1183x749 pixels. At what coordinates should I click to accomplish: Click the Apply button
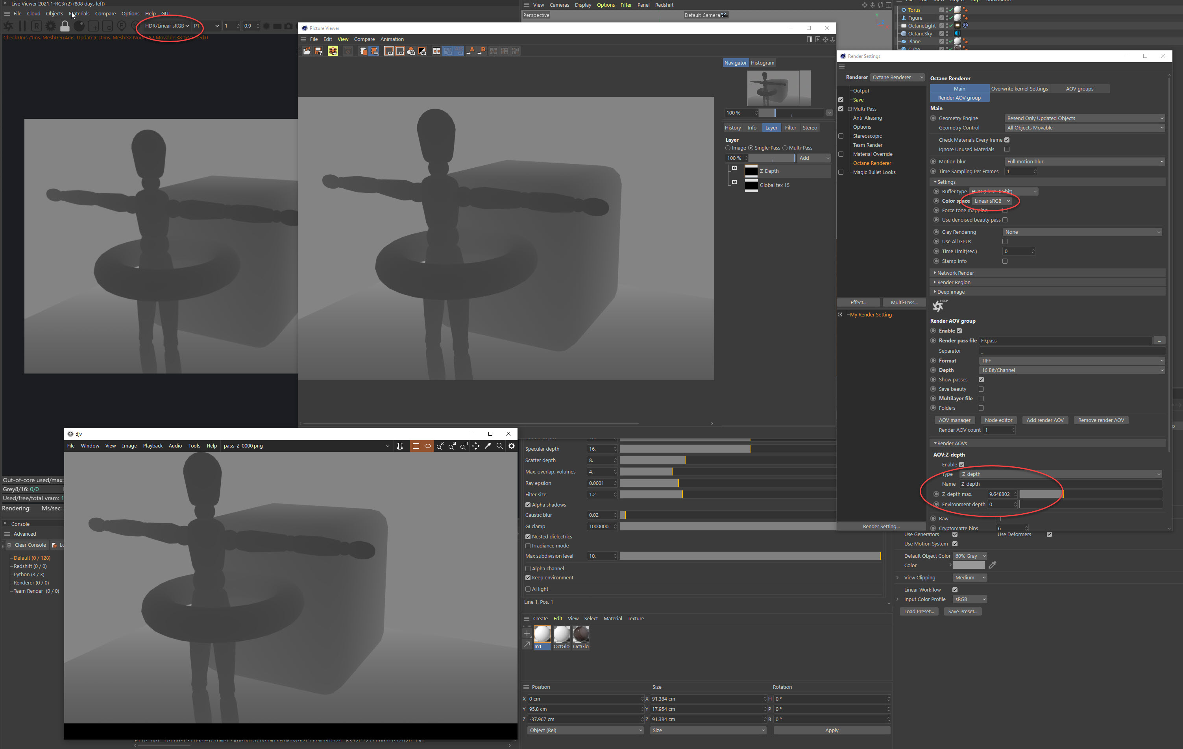(x=831, y=731)
